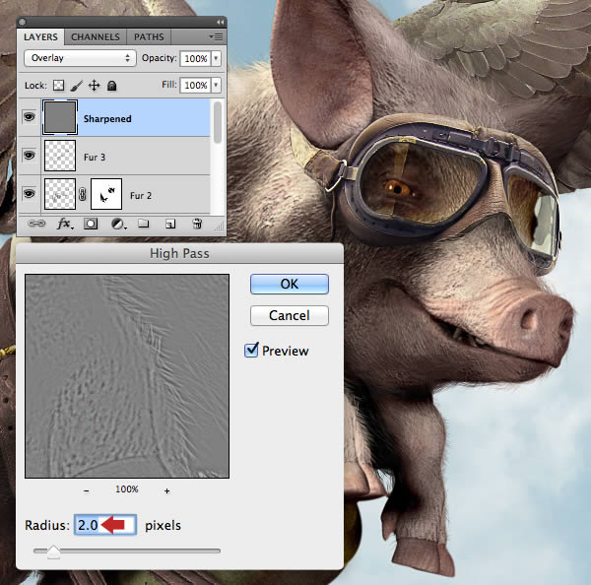Viewport: 591px width, 585px height.
Task: Switch to the Layers tab
Action: (40, 37)
